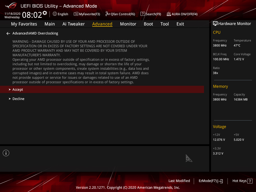Open time settings via the gear icon

(x=45, y=13)
